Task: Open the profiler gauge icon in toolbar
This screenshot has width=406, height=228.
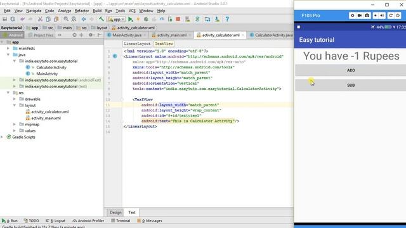Action: [x=162, y=19]
